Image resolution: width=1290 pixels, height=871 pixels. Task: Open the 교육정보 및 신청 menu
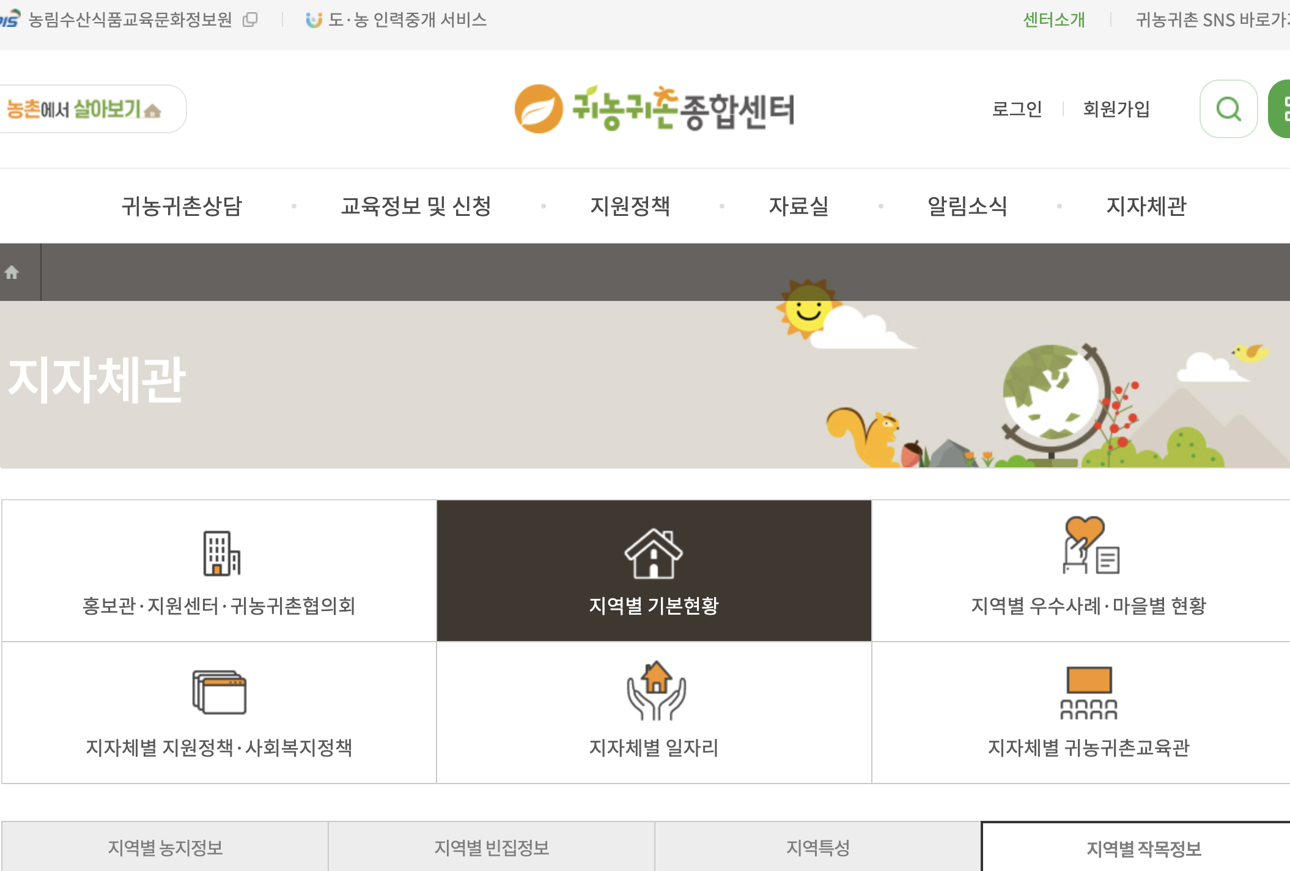click(x=416, y=206)
